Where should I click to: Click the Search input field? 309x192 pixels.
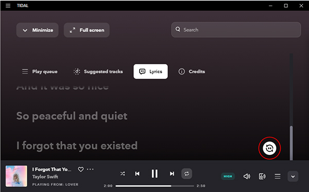coord(236,30)
